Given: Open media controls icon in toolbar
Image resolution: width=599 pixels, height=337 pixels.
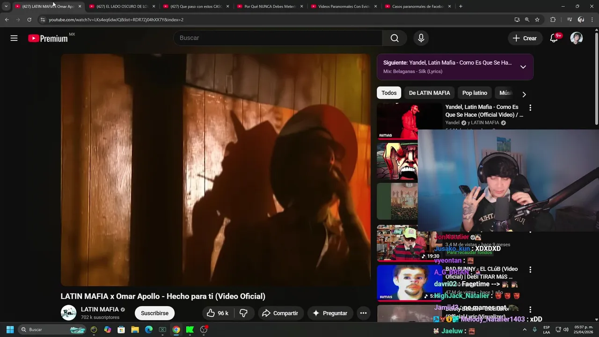Looking at the screenshot, I should [x=570, y=20].
